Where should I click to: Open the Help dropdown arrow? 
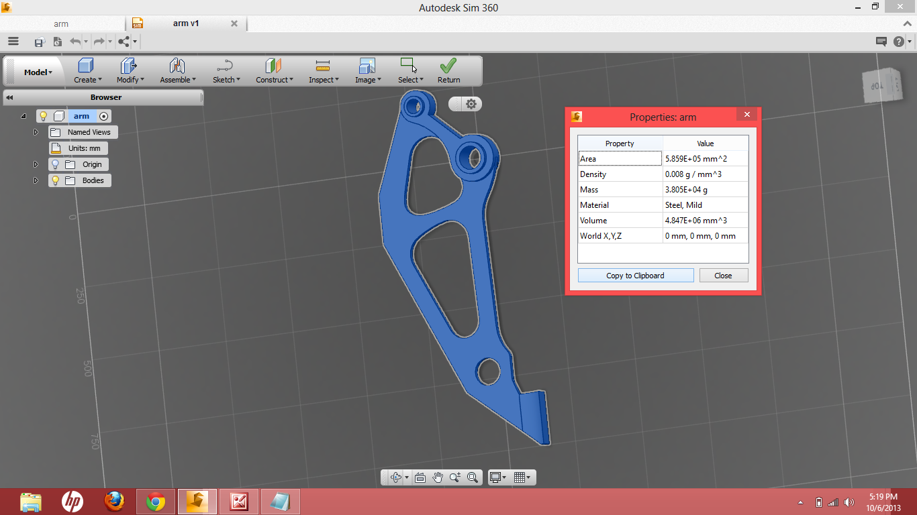coord(909,42)
